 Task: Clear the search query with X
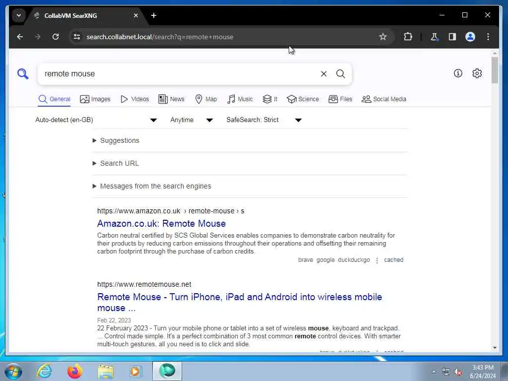coord(323,74)
